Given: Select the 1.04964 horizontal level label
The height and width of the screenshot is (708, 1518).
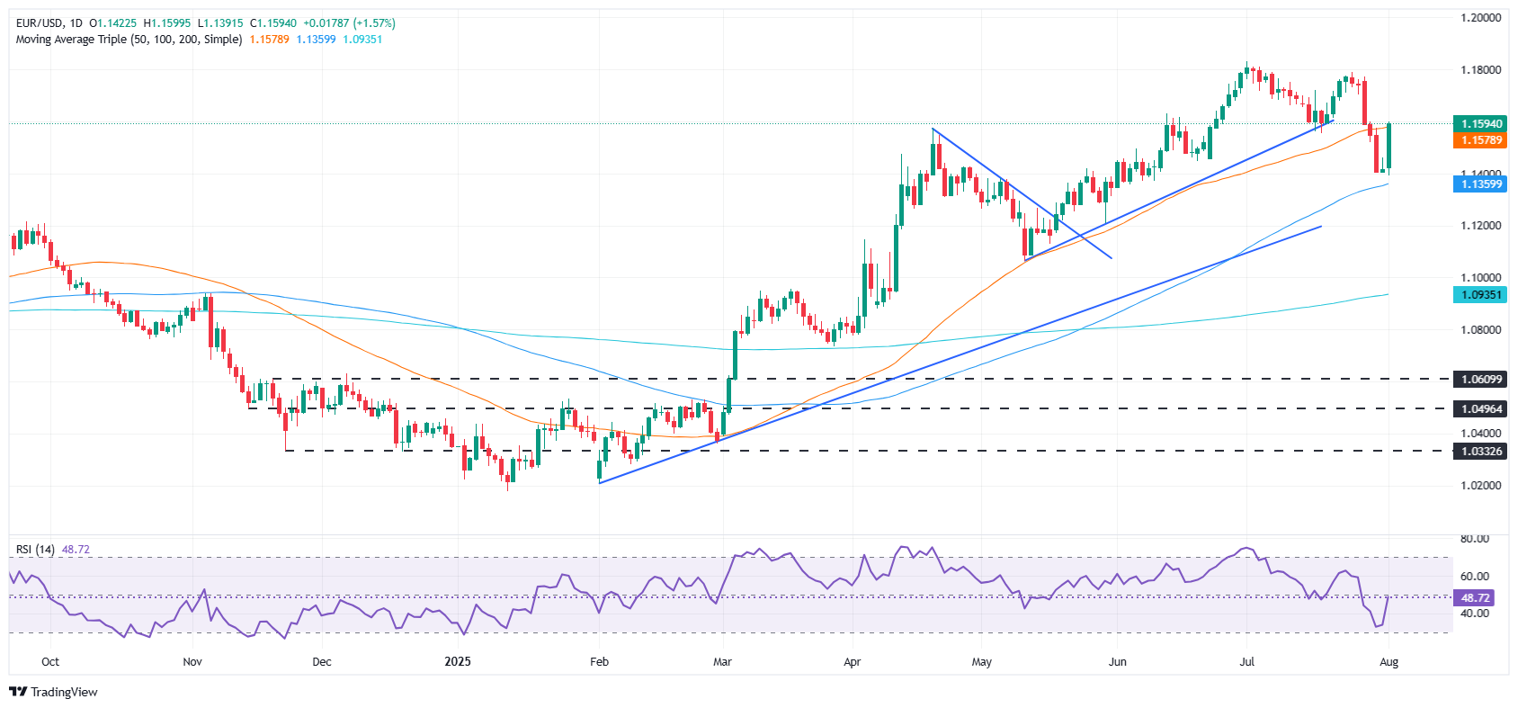Looking at the screenshot, I should pyautogui.click(x=1481, y=408).
